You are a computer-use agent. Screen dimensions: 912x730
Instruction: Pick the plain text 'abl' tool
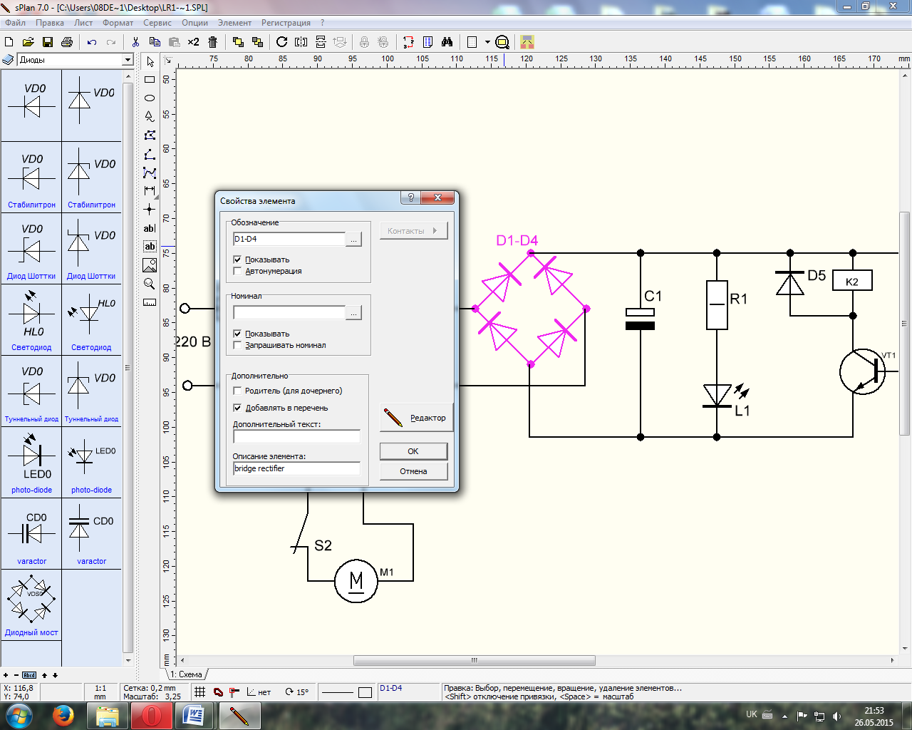[x=150, y=228]
